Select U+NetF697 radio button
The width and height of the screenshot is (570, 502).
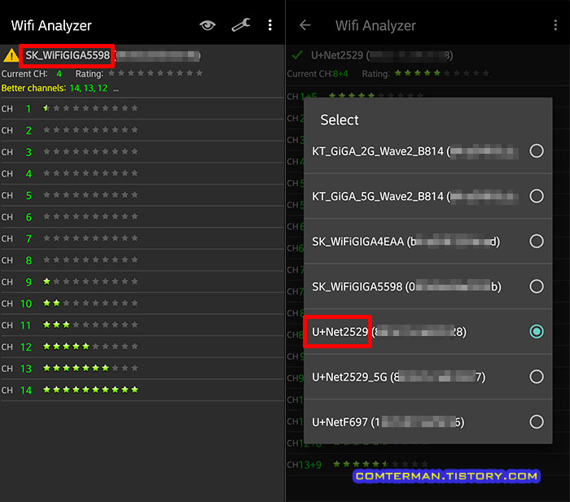536,421
